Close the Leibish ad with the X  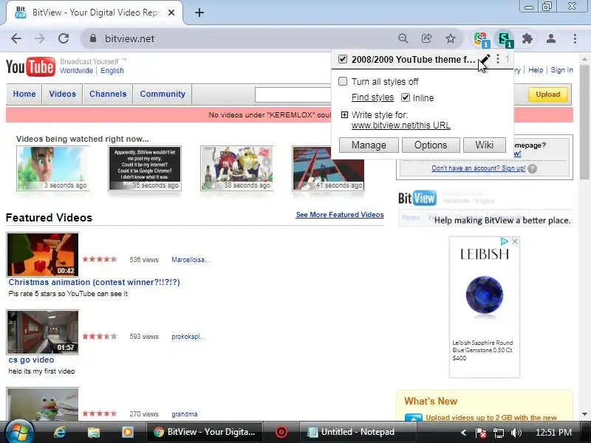pos(514,241)
